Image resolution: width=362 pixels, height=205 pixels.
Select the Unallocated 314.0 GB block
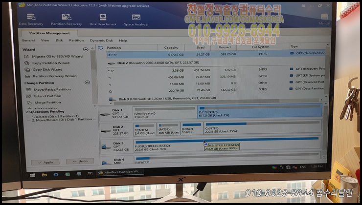tap(165, 113)
